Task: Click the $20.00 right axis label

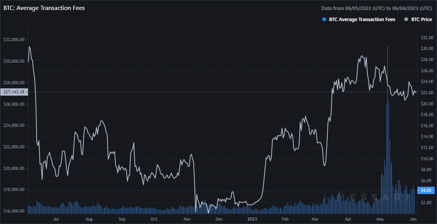Action: point(427,104)
